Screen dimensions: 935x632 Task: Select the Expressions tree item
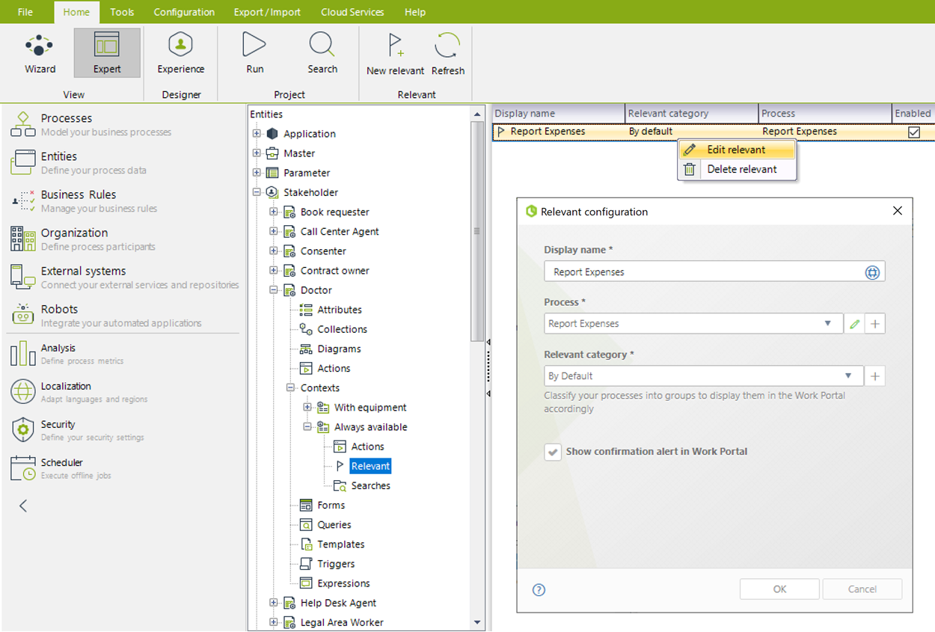click(x=343, y=583)
